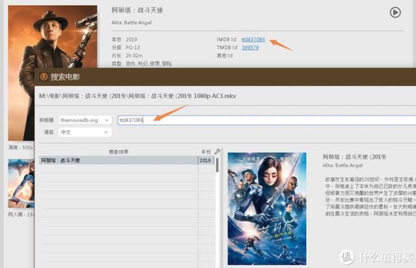The image size is (416, 268).
Task: Click the plot description text in dialog
Action: [x=370, y=196]
